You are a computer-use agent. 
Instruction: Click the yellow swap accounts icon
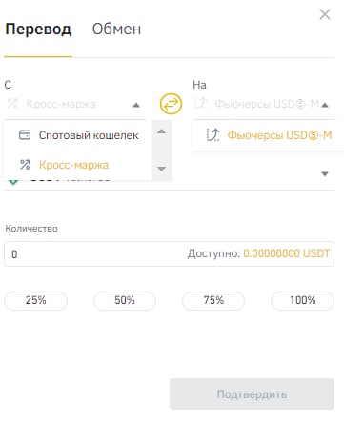[x=171, y=104]
